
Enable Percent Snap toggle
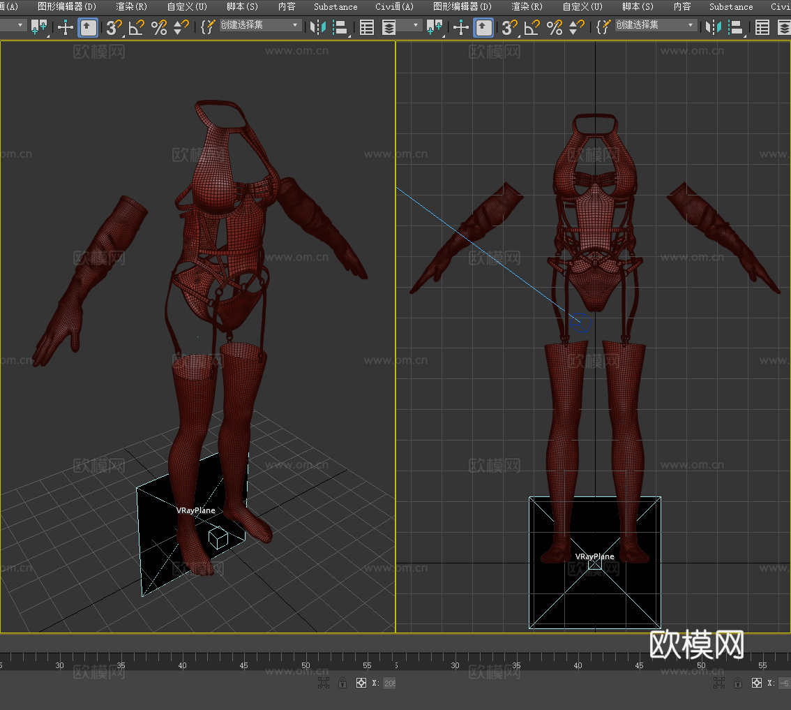[x=158, y=28]
